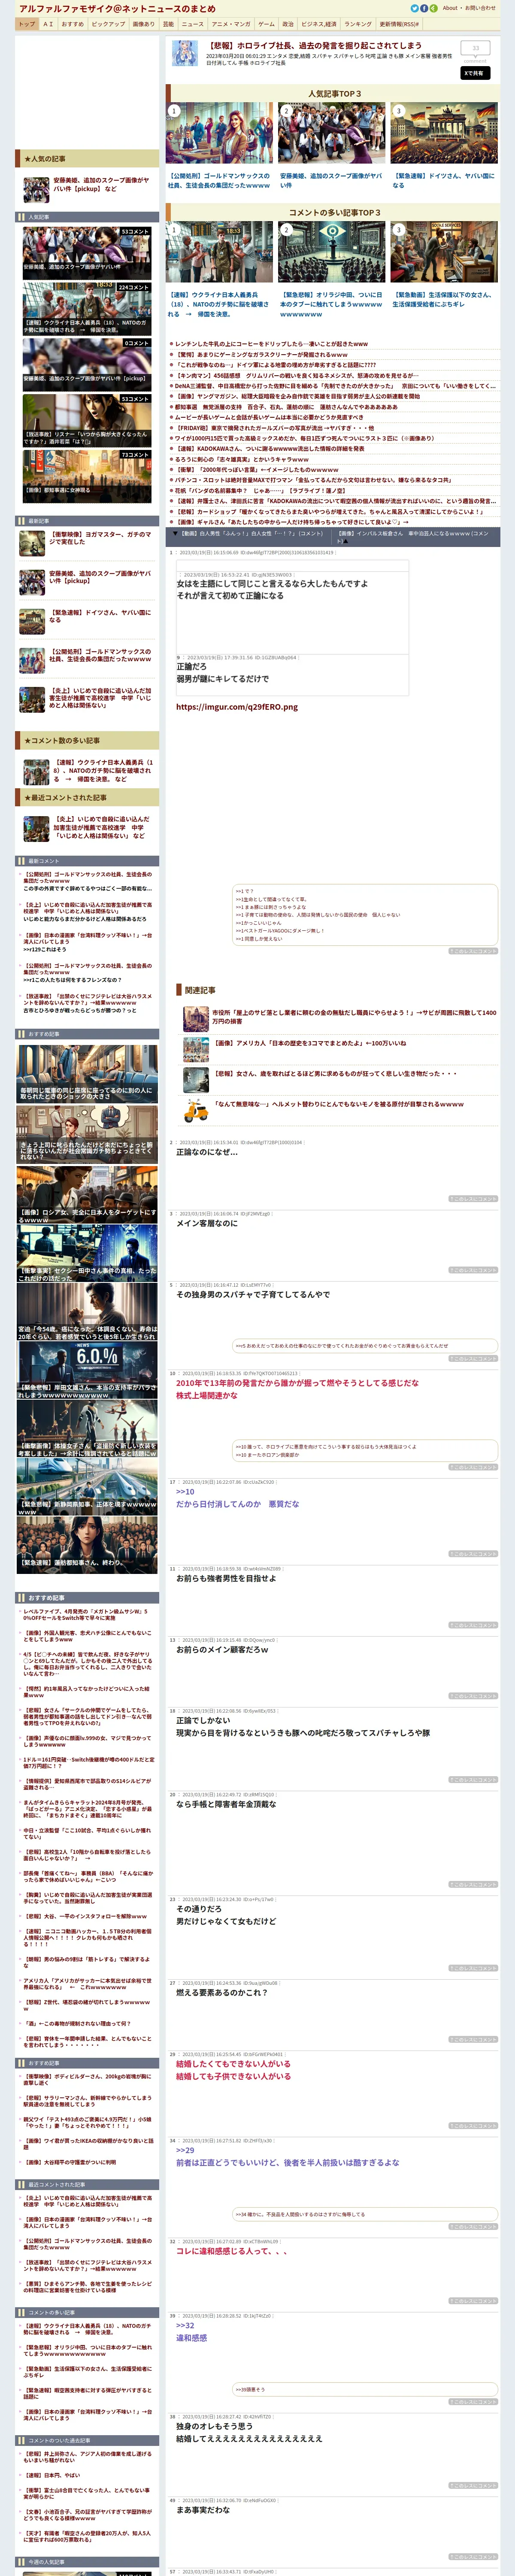Viewport: 515px width, 2576px height.
Task: Open latest article 【炎上】いじめで自殺に追い込んだ加害生徒
Action: (100, 698)
